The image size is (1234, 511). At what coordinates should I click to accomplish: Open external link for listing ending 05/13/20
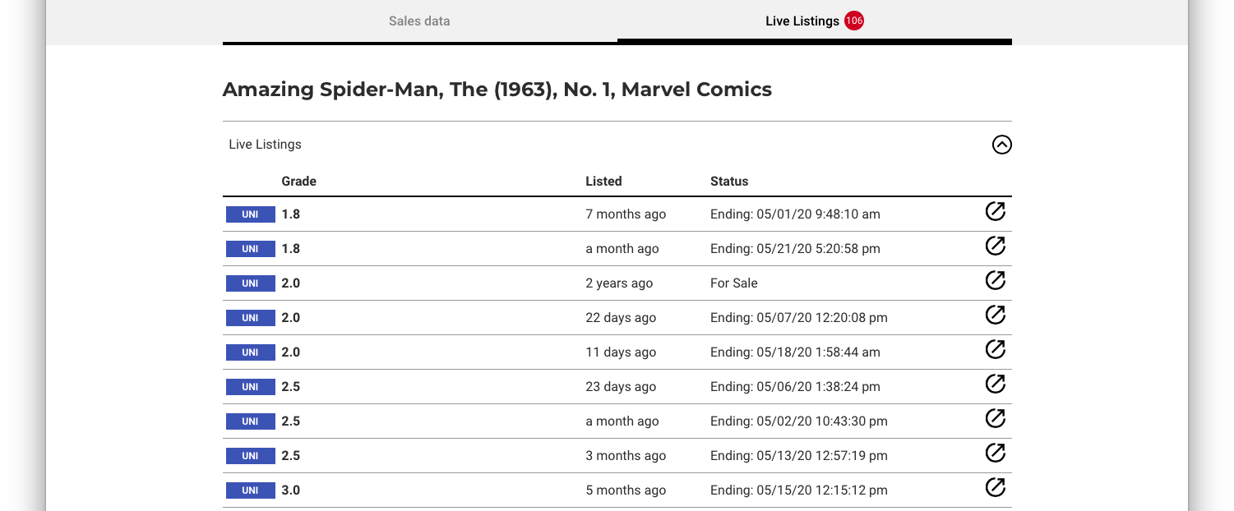pos(995,453)
